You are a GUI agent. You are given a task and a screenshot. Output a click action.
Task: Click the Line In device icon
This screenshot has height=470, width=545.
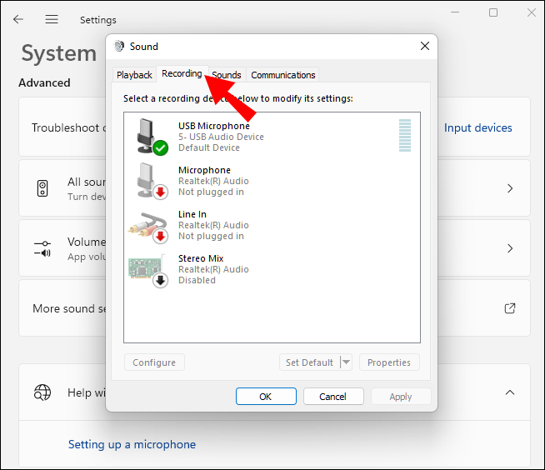(x=147, y=224)
